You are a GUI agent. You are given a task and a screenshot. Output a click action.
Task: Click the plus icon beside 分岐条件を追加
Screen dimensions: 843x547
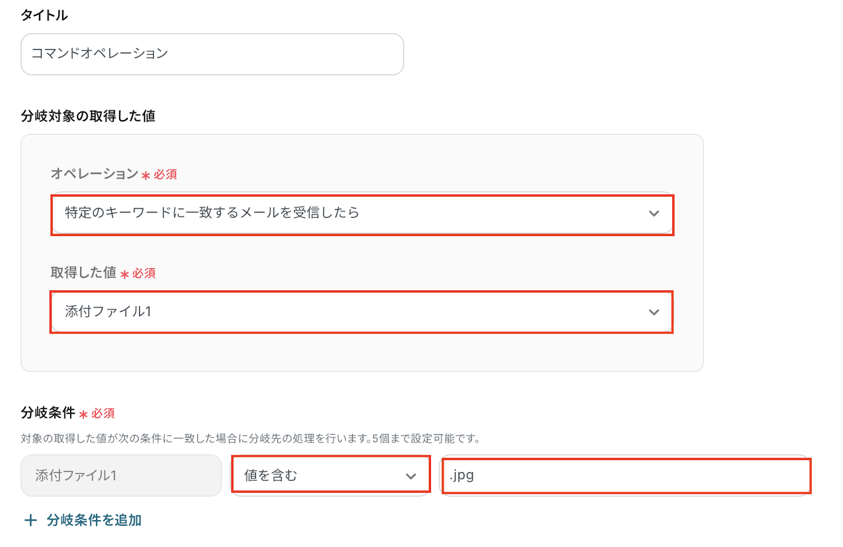31,521
